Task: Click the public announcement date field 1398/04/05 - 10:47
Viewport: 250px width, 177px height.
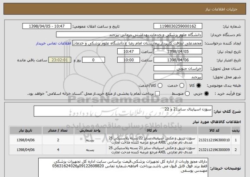Action: pyautogui.click(x=47, y=26)
